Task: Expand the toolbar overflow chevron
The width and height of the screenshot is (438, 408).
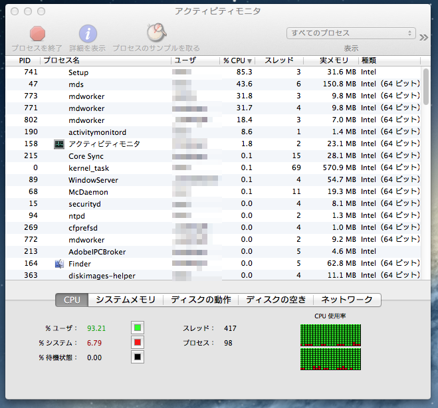Action: point(423,37)
